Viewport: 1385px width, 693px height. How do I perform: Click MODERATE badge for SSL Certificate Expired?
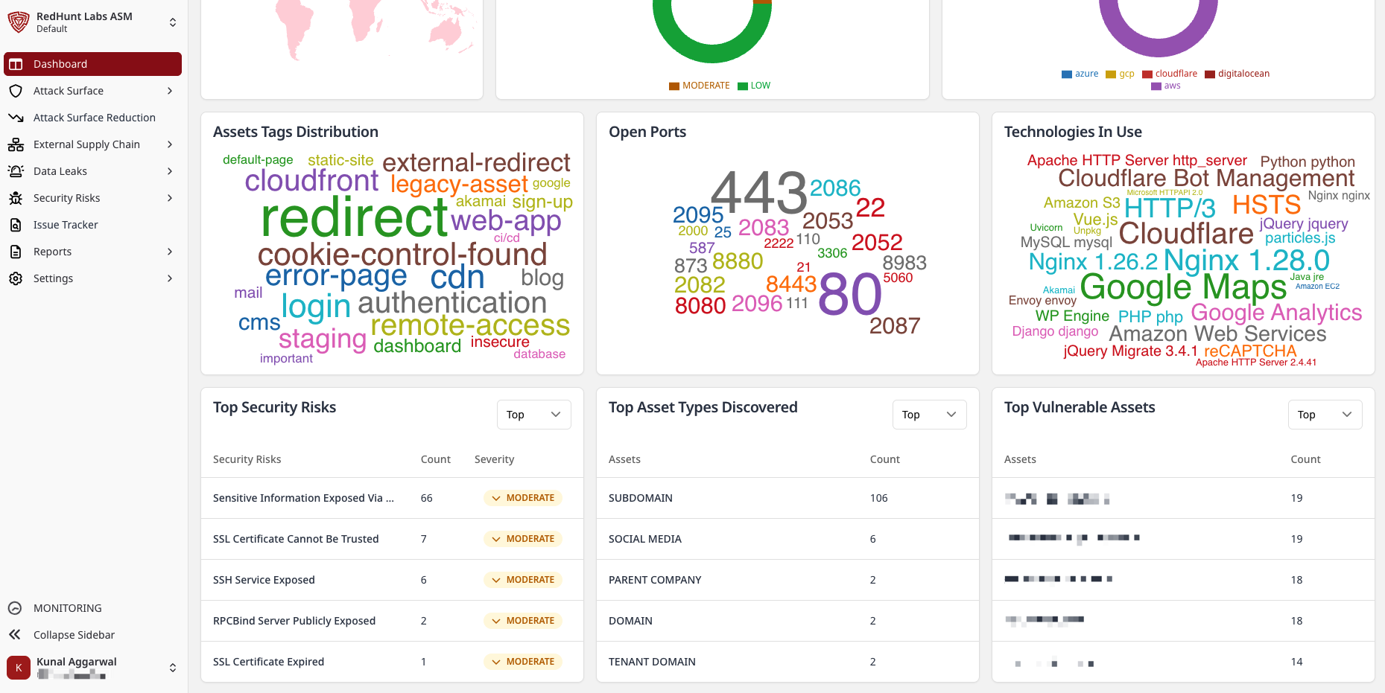pos(523,662)
